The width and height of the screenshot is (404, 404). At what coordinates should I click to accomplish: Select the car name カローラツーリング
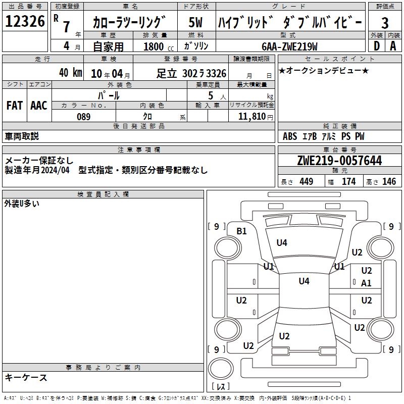tap(129, 22)
